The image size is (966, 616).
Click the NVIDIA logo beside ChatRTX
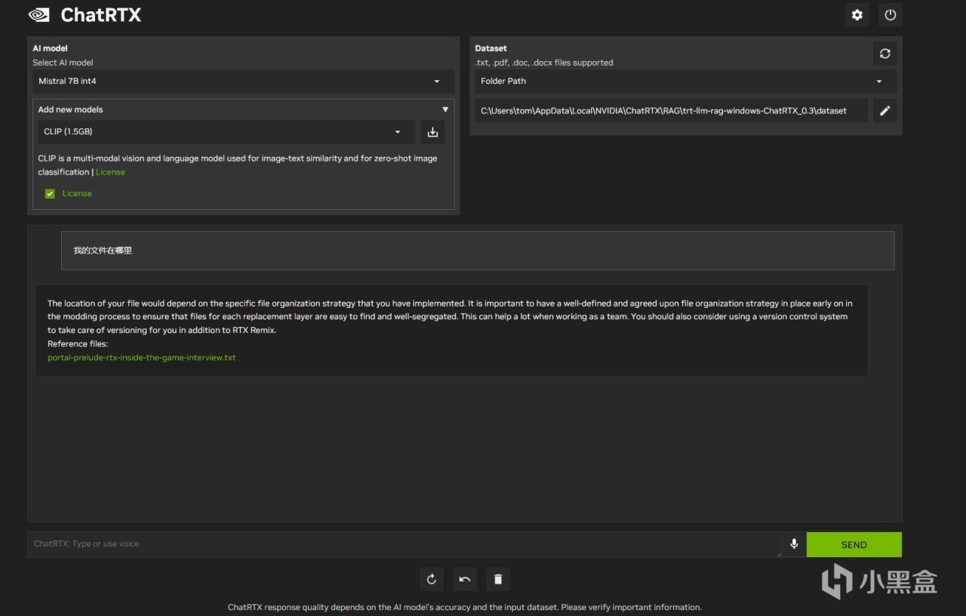click(39, 15)
